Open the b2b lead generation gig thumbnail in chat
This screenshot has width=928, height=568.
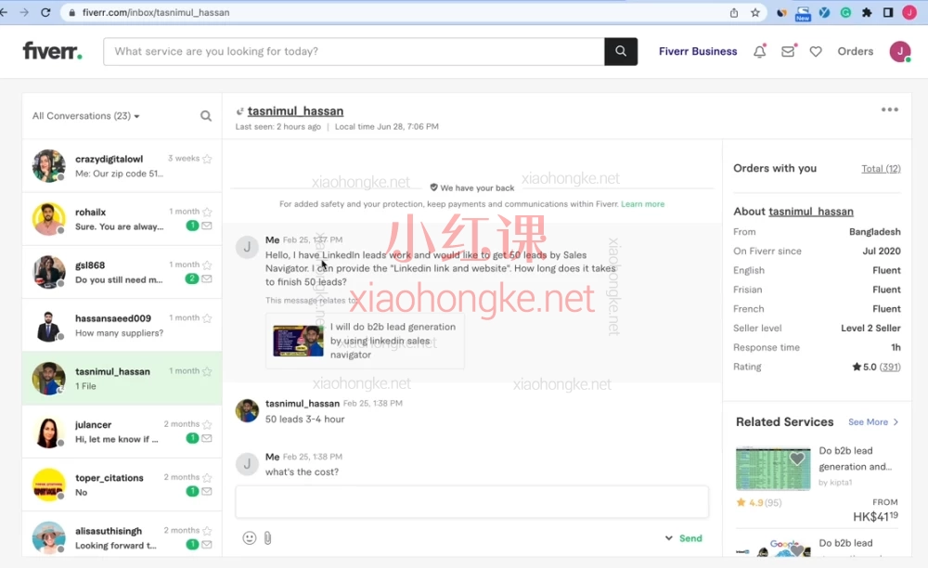[298, 341]
